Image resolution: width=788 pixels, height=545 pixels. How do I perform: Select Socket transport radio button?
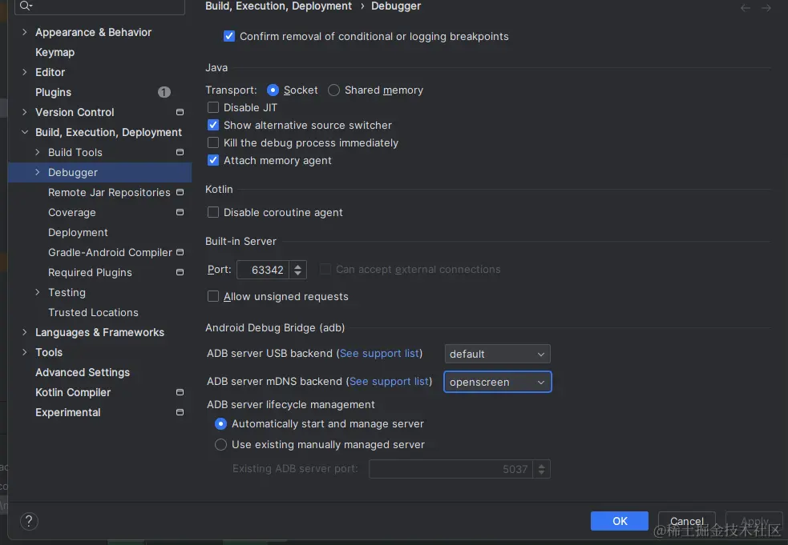(273, 90)
